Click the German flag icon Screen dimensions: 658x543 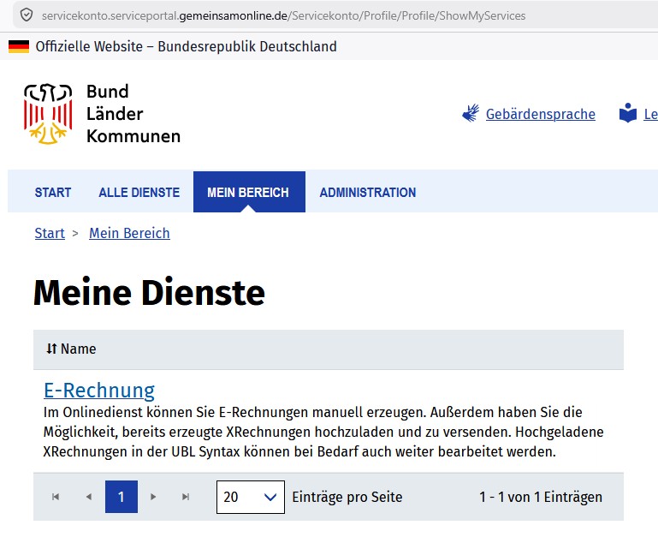19,46
